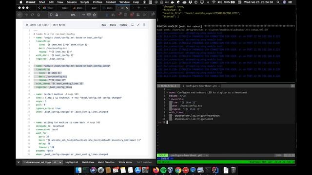Open the Toolbelt menu
312x175 pixels.
(x=111, y=2)
